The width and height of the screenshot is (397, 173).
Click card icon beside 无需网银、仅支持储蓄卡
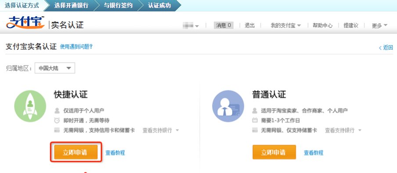coord(255,130)
